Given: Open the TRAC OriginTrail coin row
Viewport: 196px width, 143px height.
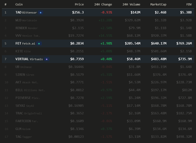Looking at the screenshot, I should point(98,113).
